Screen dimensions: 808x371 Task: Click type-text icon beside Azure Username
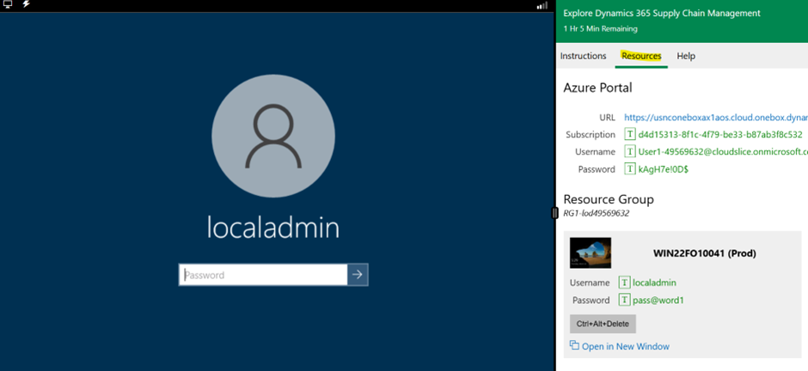(630, 151)
